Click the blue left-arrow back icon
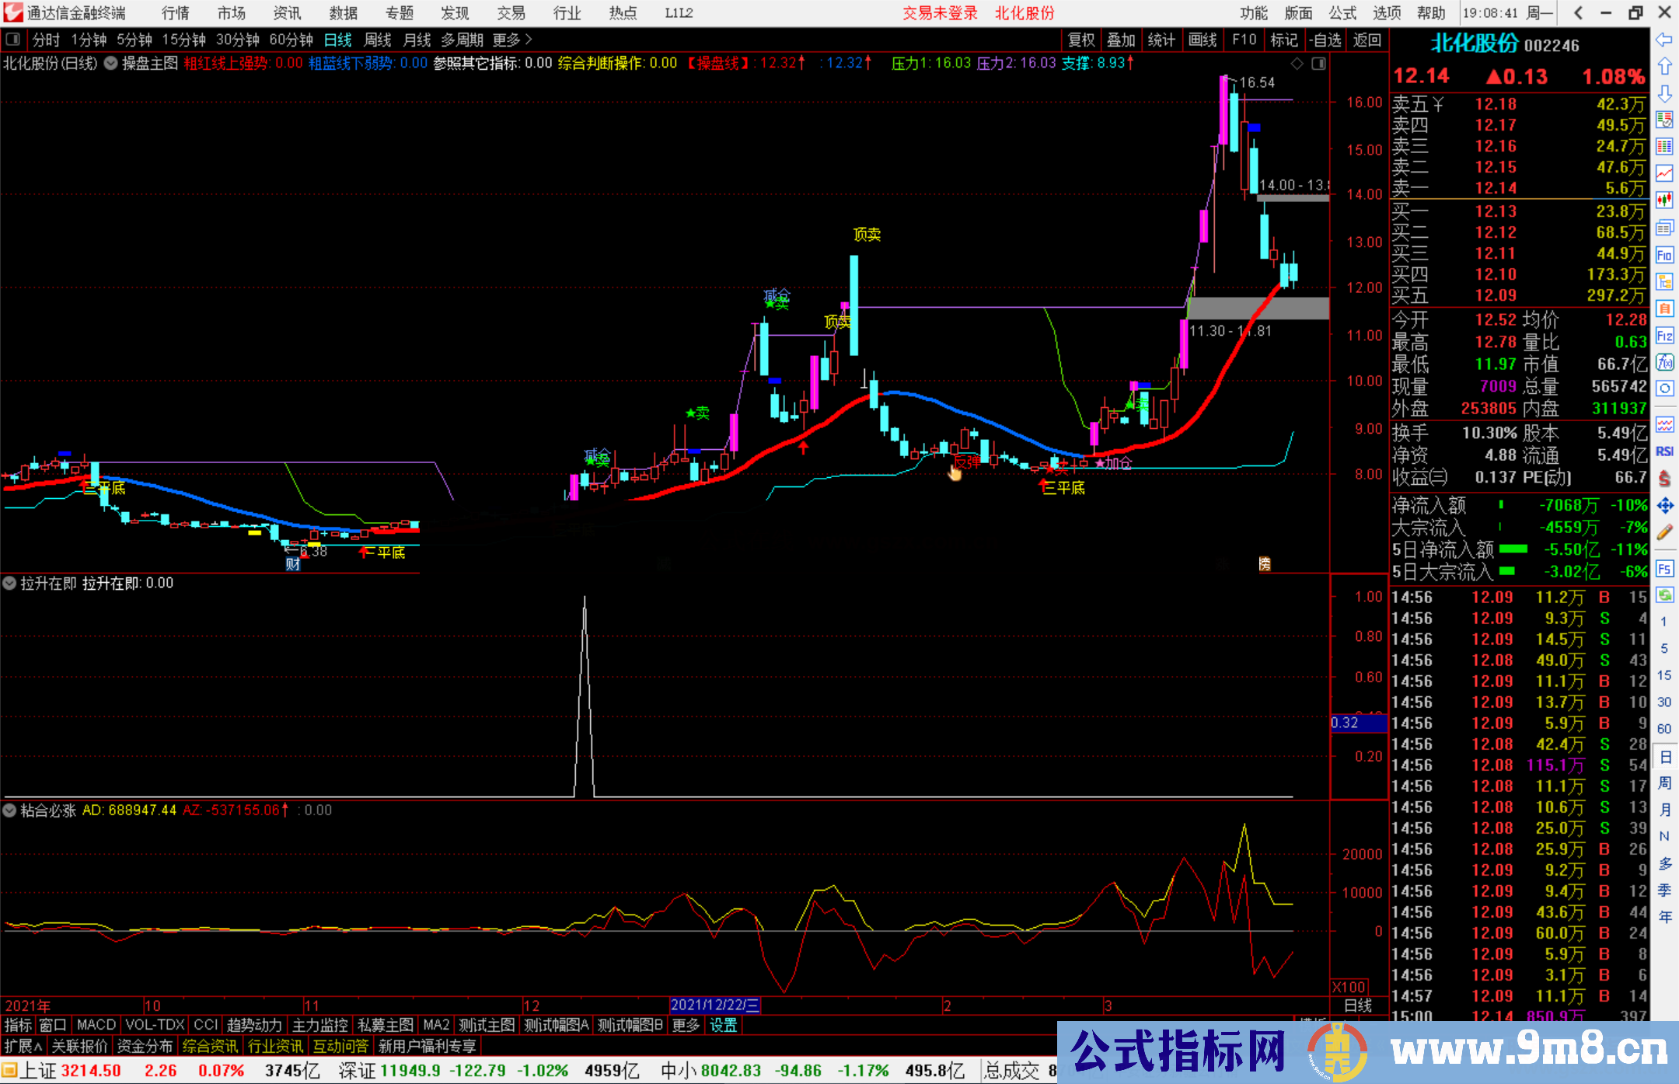The height and width of the screenshot is (1084, 1679). [x=1664, y=40]
